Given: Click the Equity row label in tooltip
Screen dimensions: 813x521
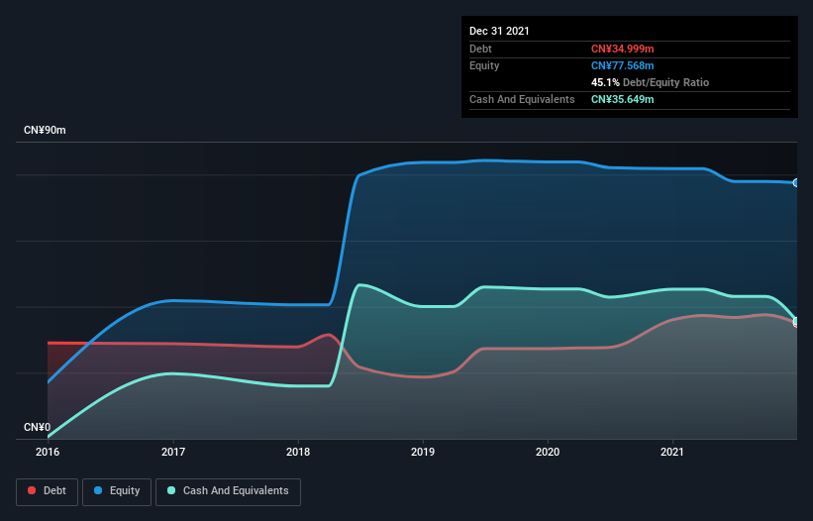Looking at the screenshot, I should (484, 65).
